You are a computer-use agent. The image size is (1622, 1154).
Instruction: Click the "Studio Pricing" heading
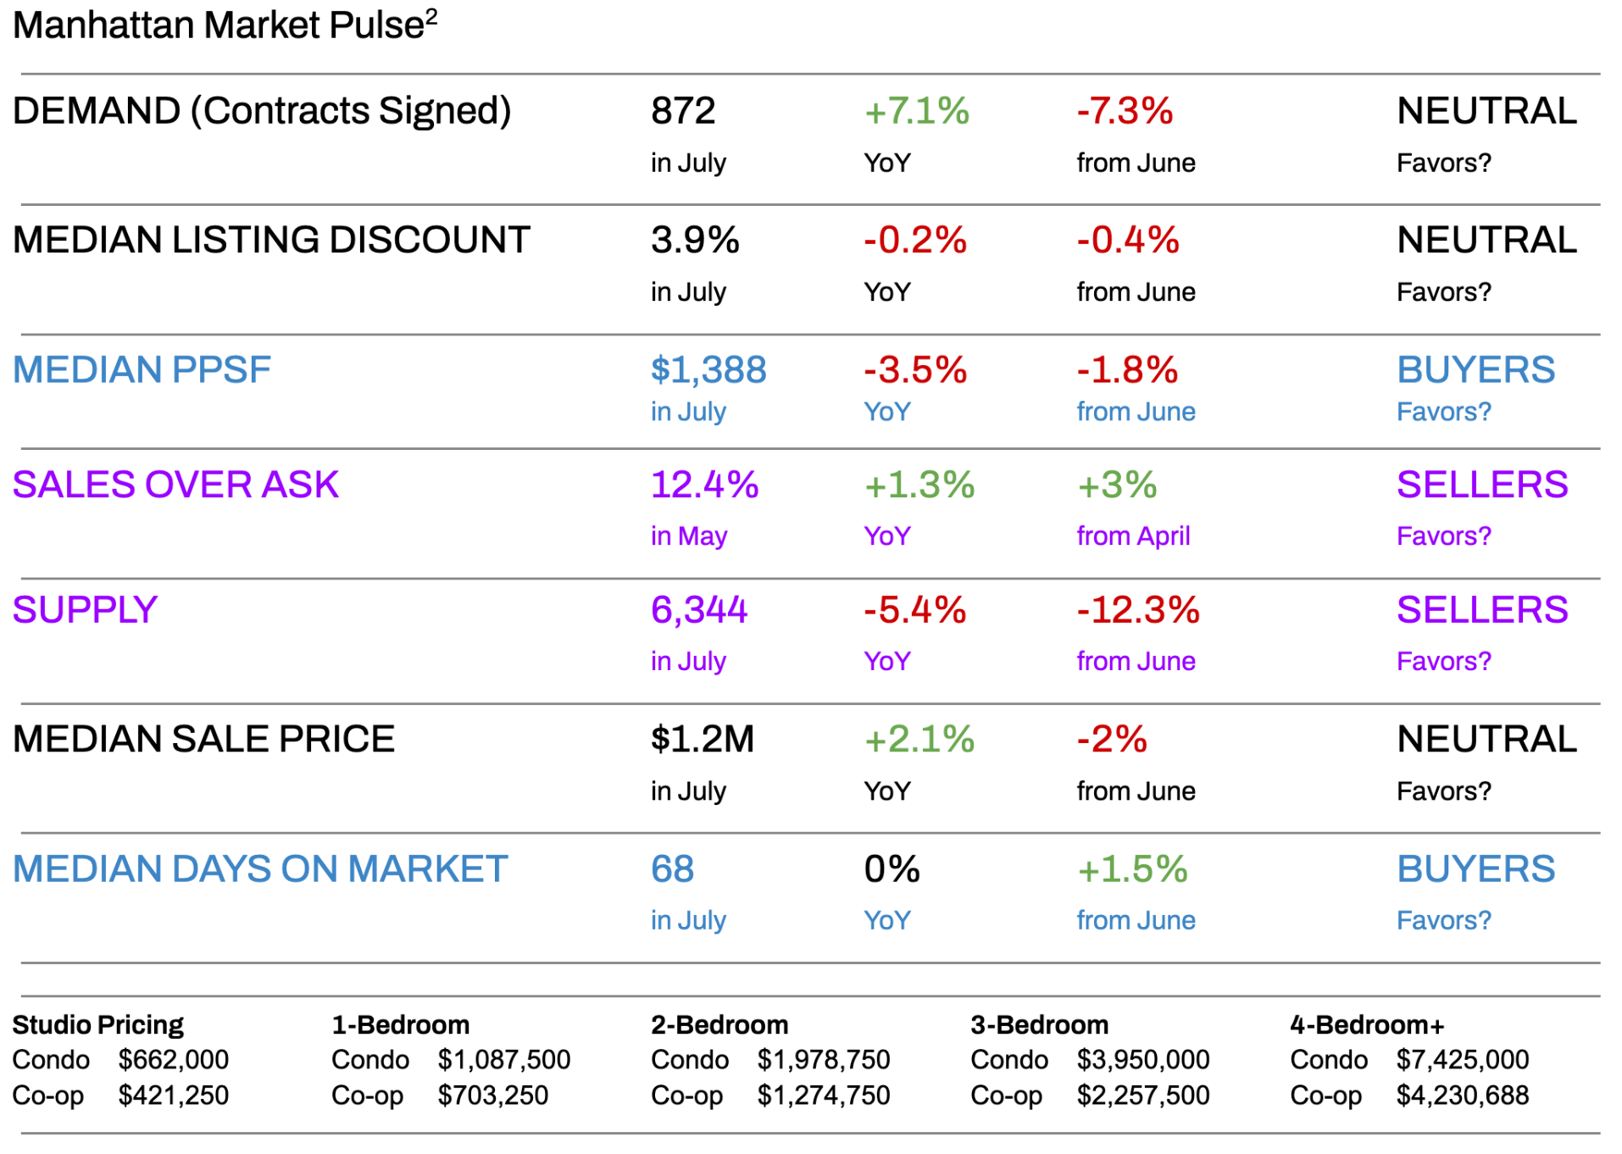97,1024
